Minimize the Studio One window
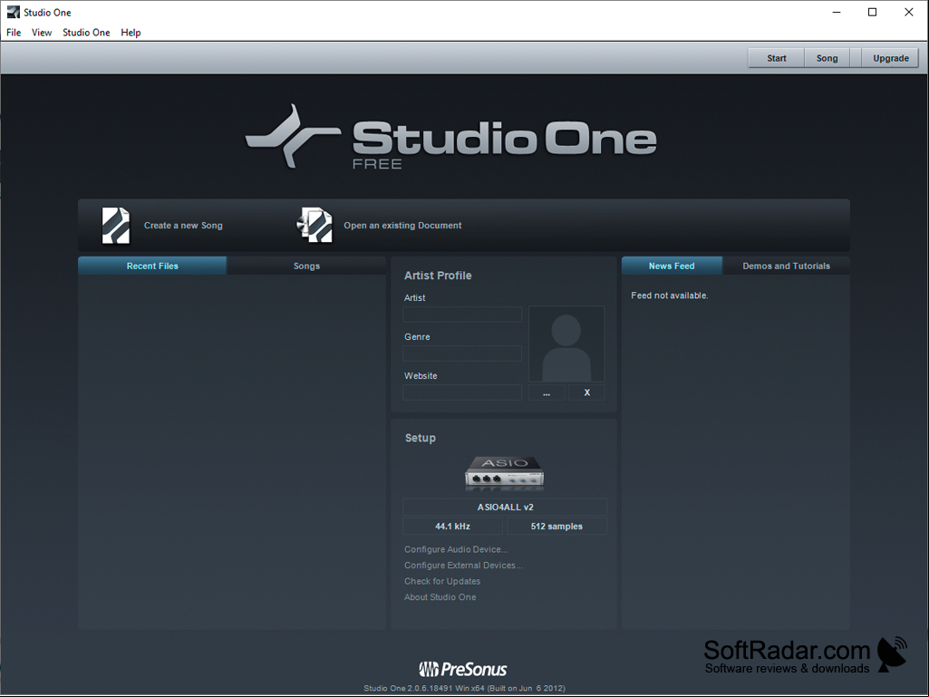 point(837,13)
